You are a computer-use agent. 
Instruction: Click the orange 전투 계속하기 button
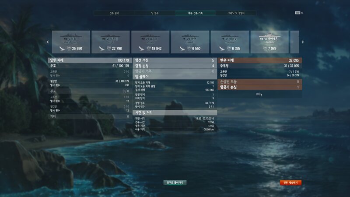click(x=290, y=183)
